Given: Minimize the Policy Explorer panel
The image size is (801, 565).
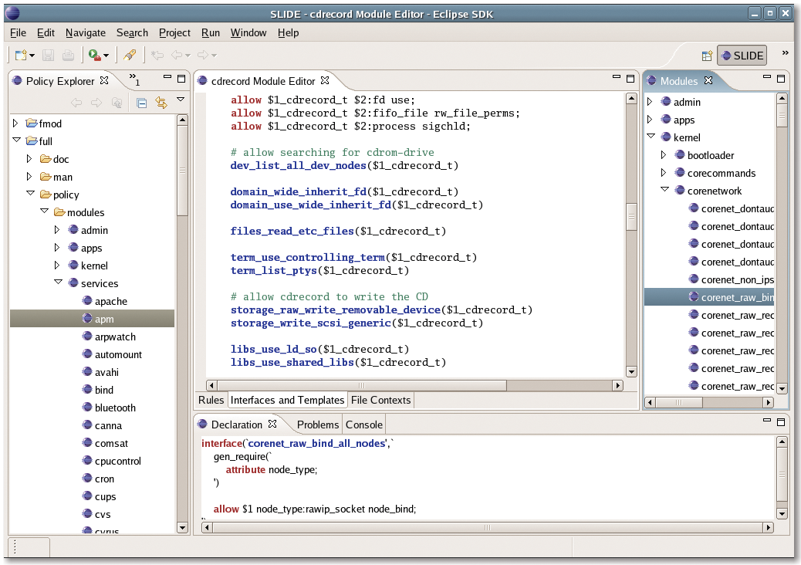Looking at the screenshot, I should [x=167, y=77].
